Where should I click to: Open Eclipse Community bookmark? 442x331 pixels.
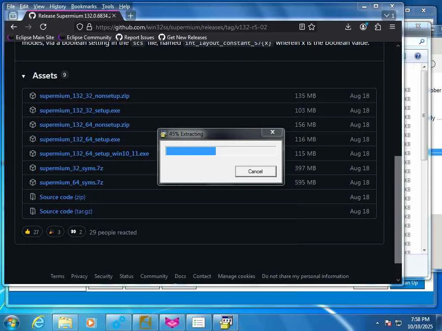point(85,37)
